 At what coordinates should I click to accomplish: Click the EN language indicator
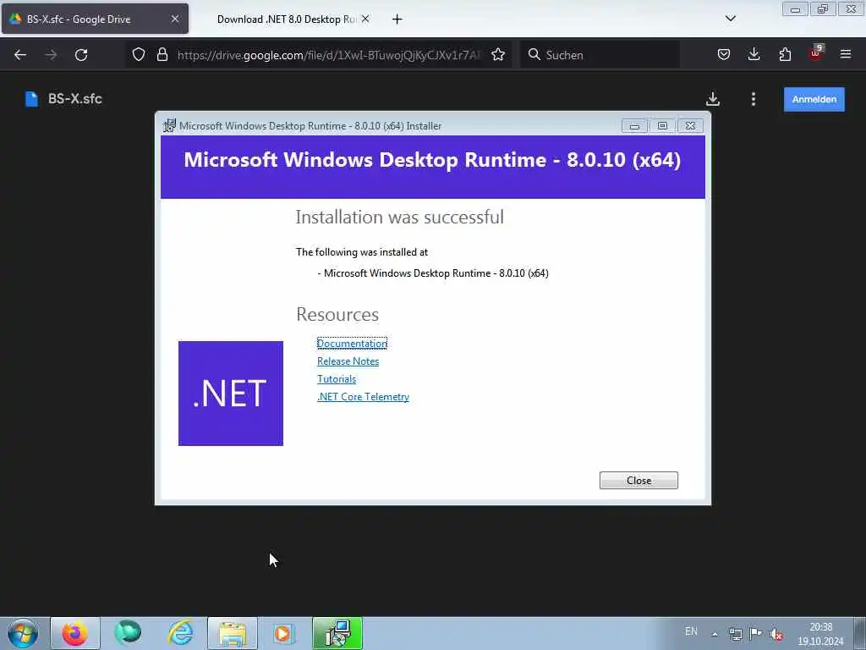[x=691, y=631]
